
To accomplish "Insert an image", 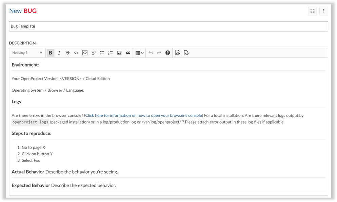I will click(119, 52).
